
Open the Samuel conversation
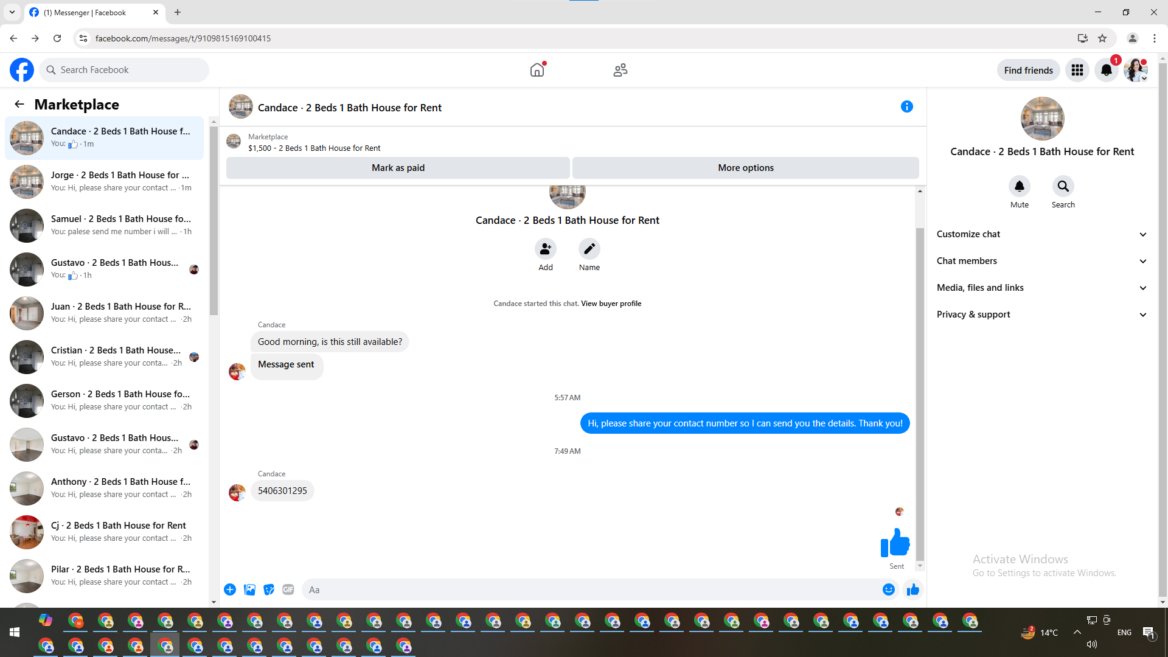(105, 225)
